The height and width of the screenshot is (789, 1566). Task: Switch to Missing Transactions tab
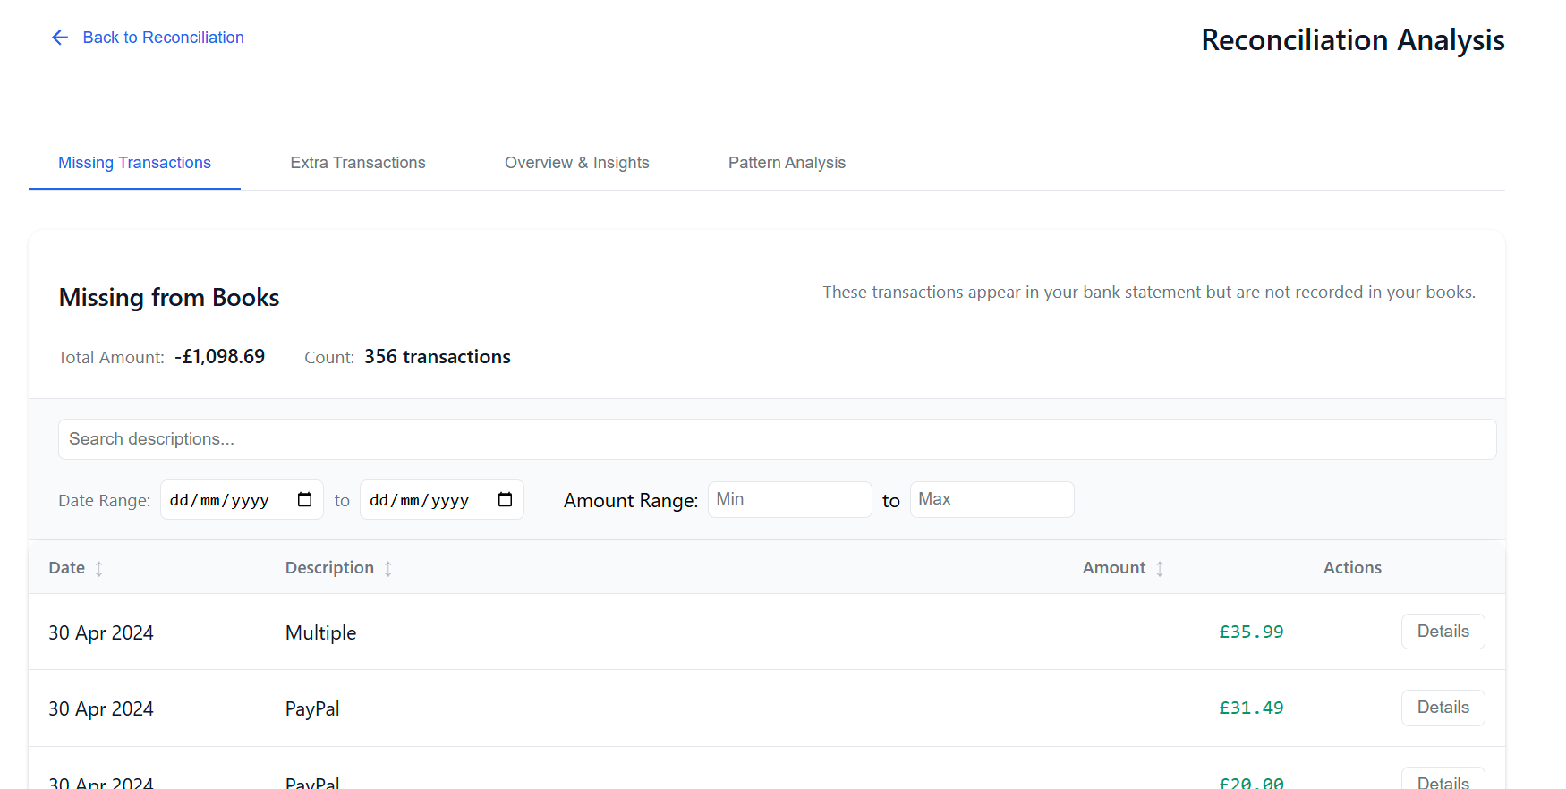pos(134,163)
